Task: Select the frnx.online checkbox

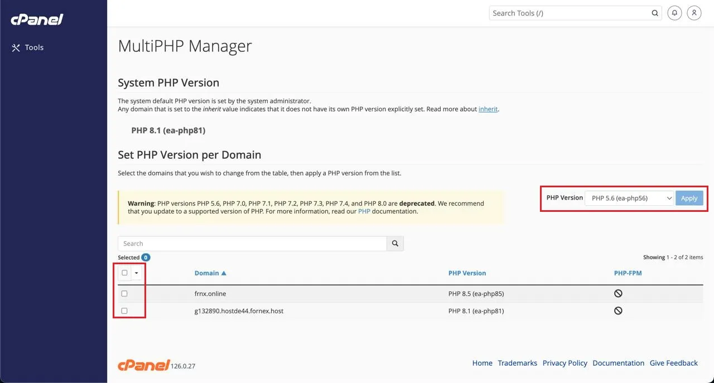Action: (124, 294)
